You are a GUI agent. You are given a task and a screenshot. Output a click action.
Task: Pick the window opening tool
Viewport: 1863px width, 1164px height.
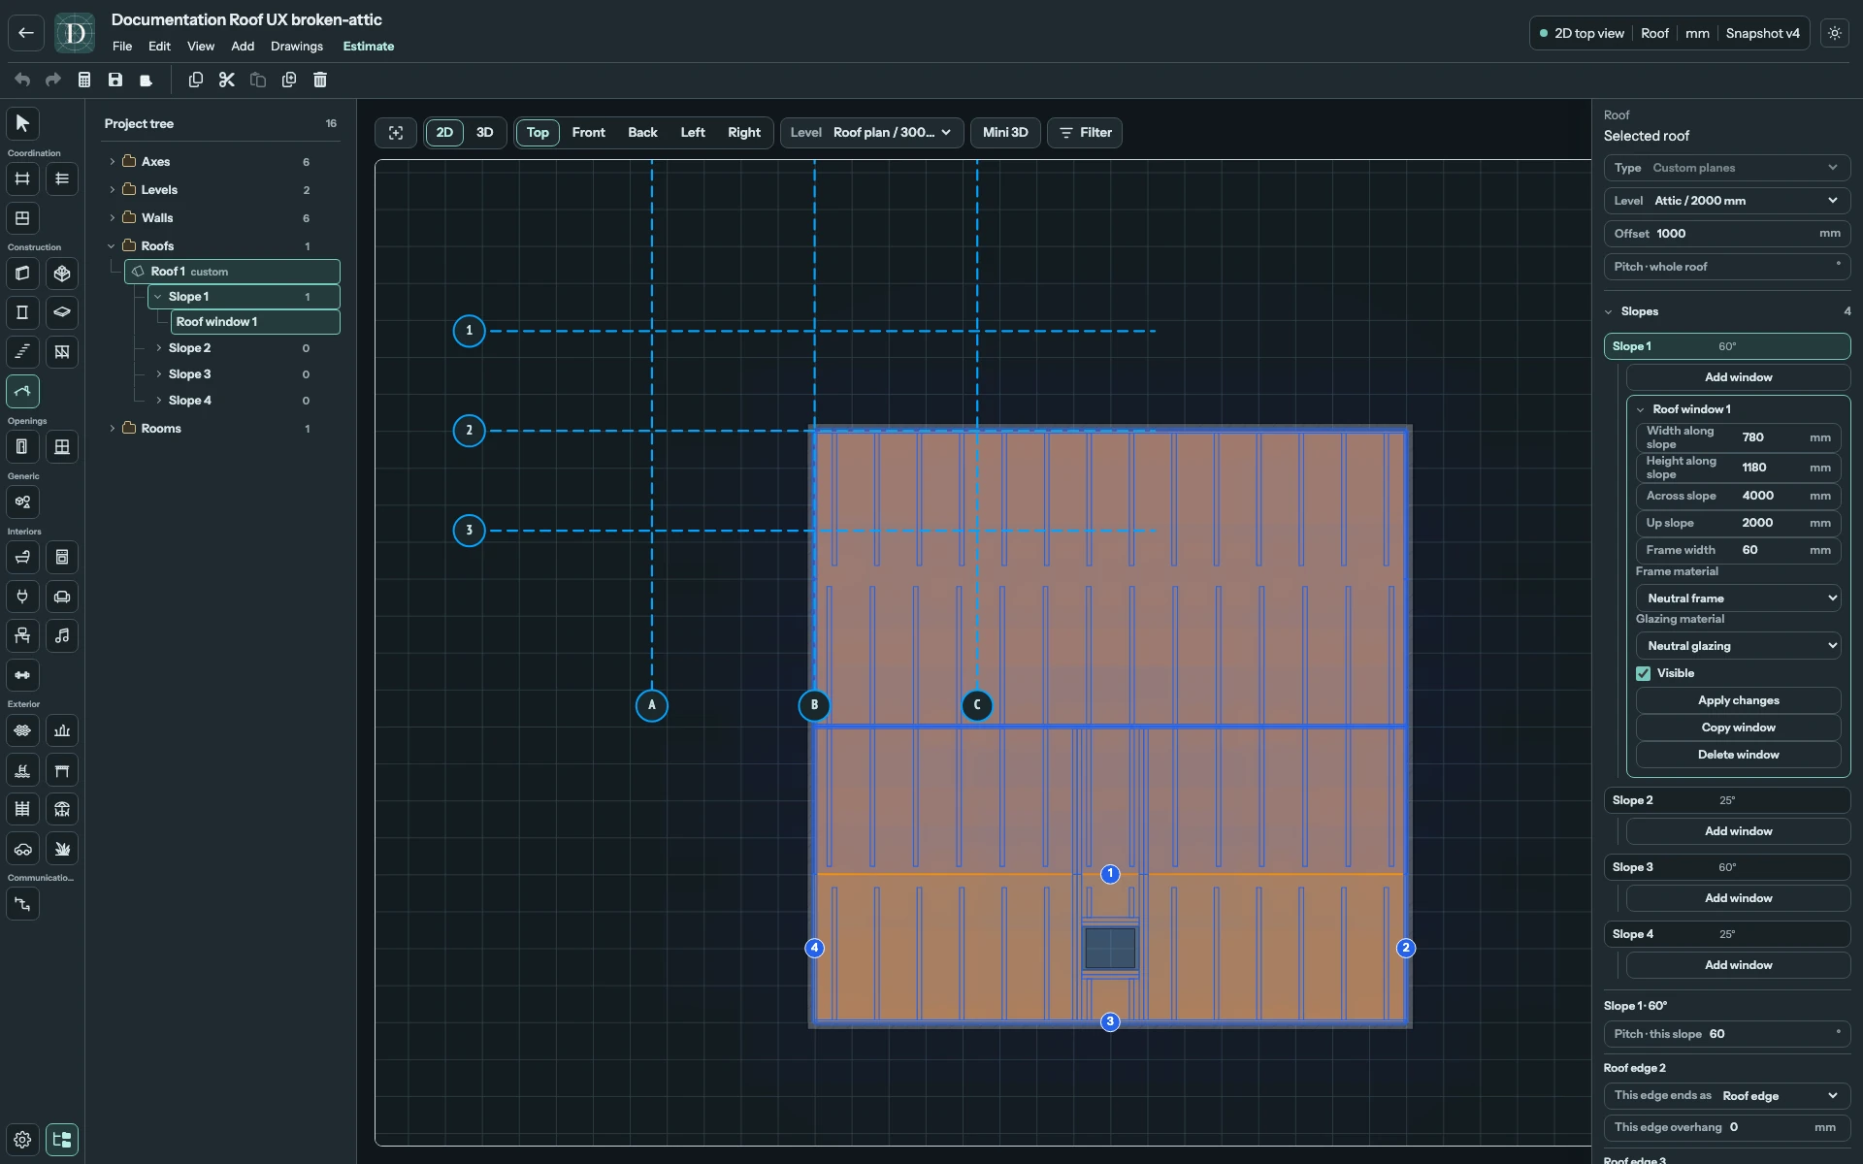point(62,446)
